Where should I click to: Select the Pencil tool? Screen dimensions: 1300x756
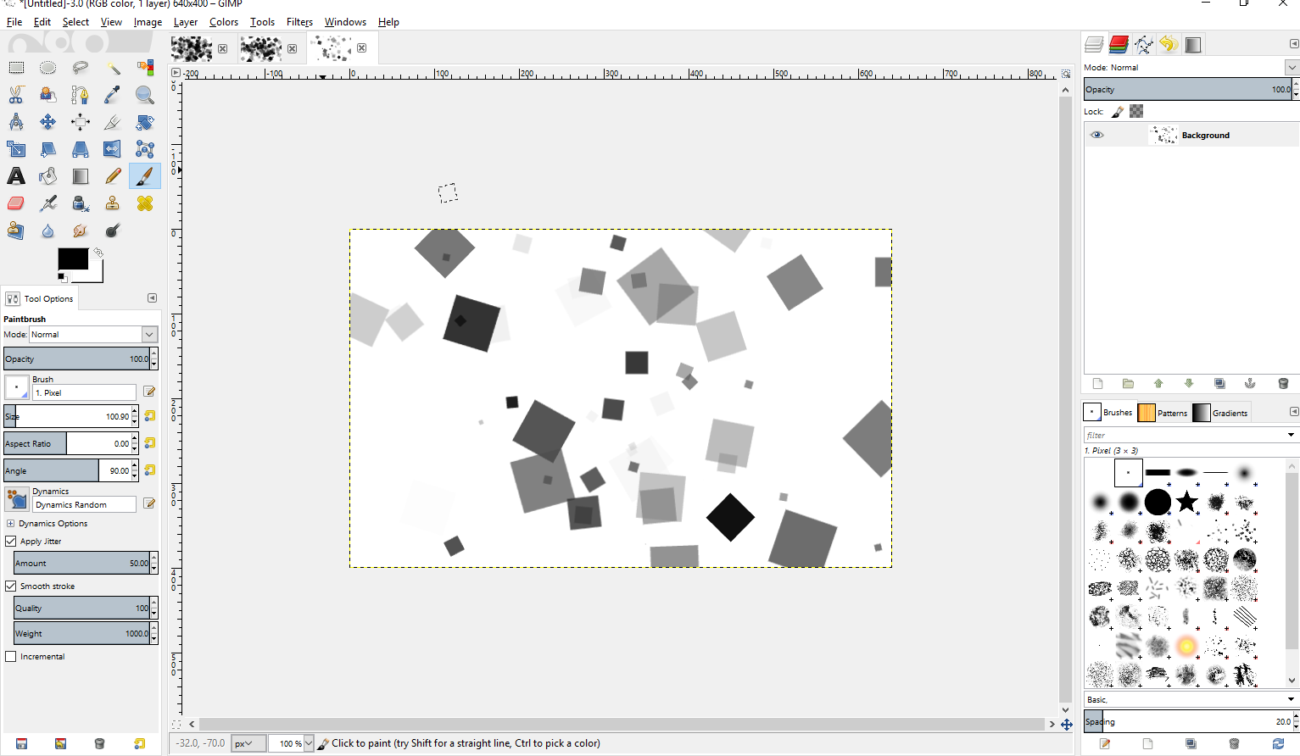pos(113,176)
